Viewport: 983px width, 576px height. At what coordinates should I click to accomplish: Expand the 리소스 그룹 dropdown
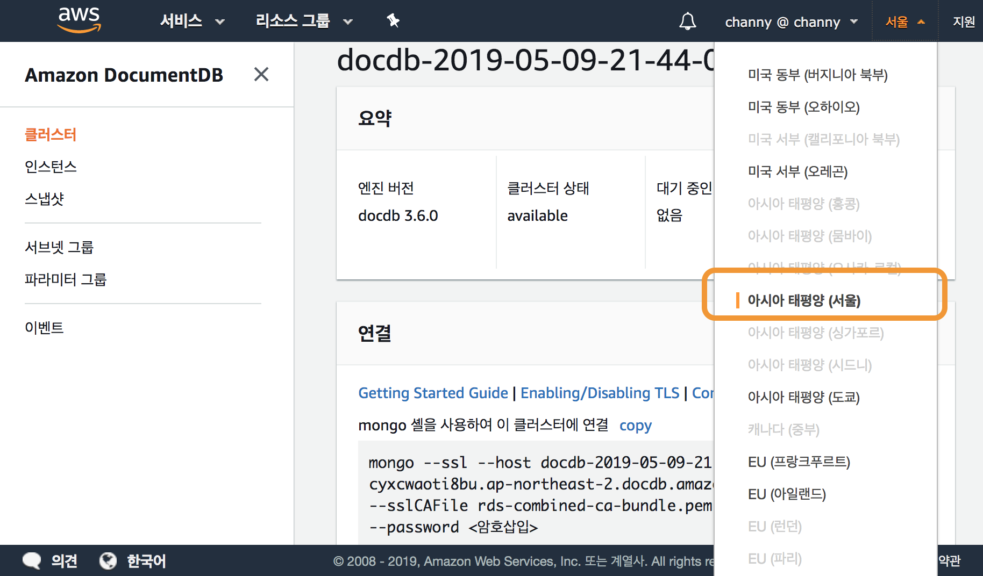click(x=304, y=21)
